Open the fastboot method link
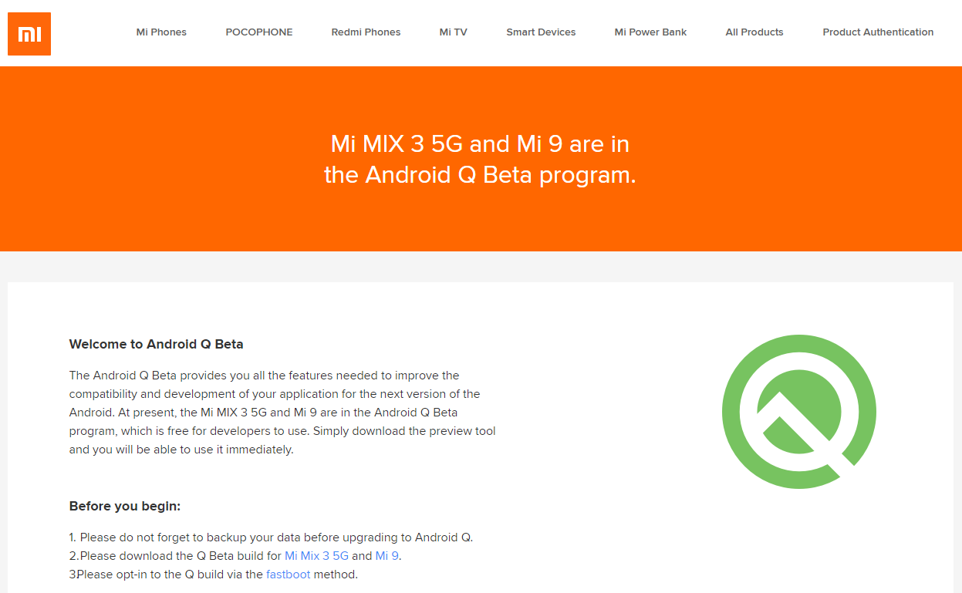Image resolution: width=962 pixels, height=593 pixels. (289, 574)
